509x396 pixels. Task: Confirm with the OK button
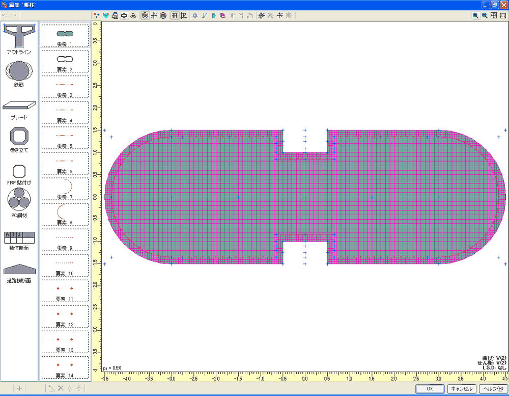coord(430,388)
